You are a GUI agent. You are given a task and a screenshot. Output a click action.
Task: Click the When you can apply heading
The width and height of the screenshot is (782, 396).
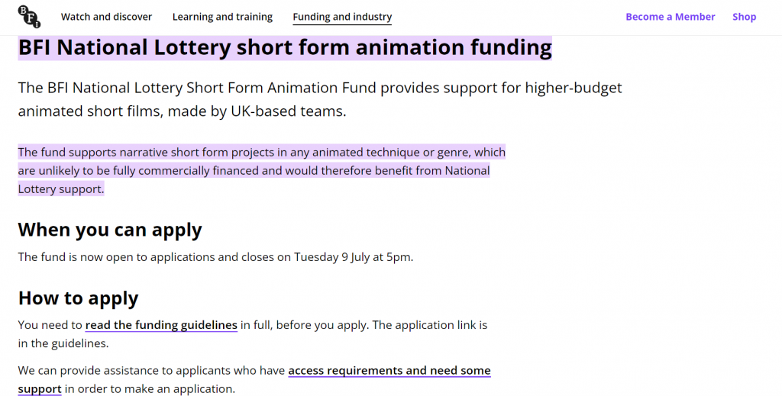(110, 230)
